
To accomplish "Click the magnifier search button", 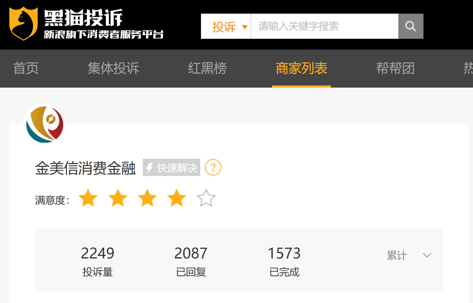I will [x=411, y=26].
